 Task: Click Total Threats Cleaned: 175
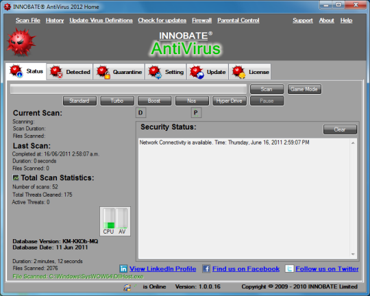[42, 195]
